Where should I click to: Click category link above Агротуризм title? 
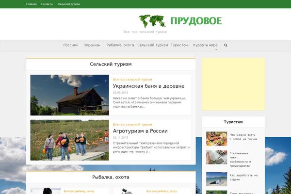[x=132, y=124]
